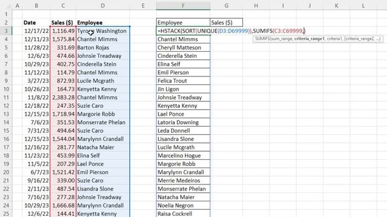Select column L header
This screenshot has height=217, width=387.
point(363,5)
